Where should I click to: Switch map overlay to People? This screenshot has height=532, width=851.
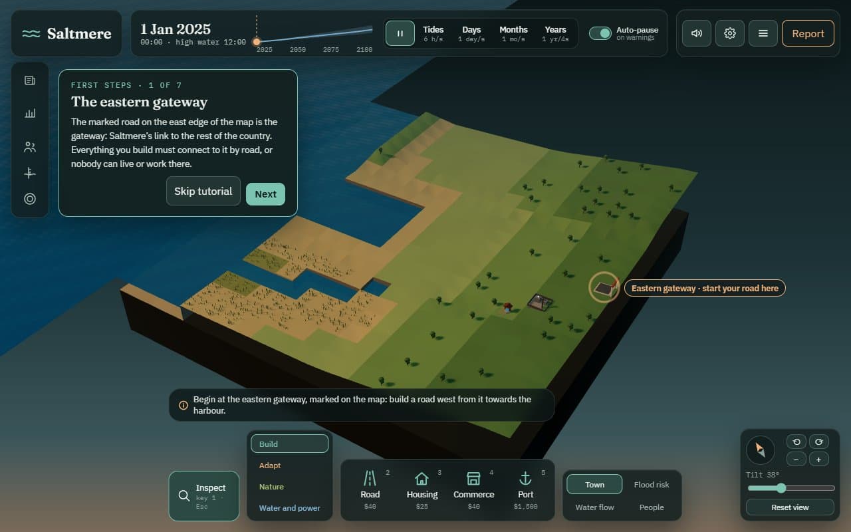click(x=652, y=507)
